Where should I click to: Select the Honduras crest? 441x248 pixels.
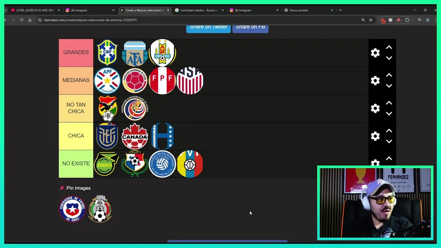(x=162, y=136)
